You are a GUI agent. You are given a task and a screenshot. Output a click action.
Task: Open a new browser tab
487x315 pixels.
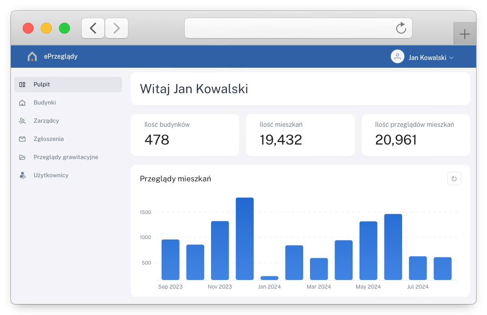464,35
